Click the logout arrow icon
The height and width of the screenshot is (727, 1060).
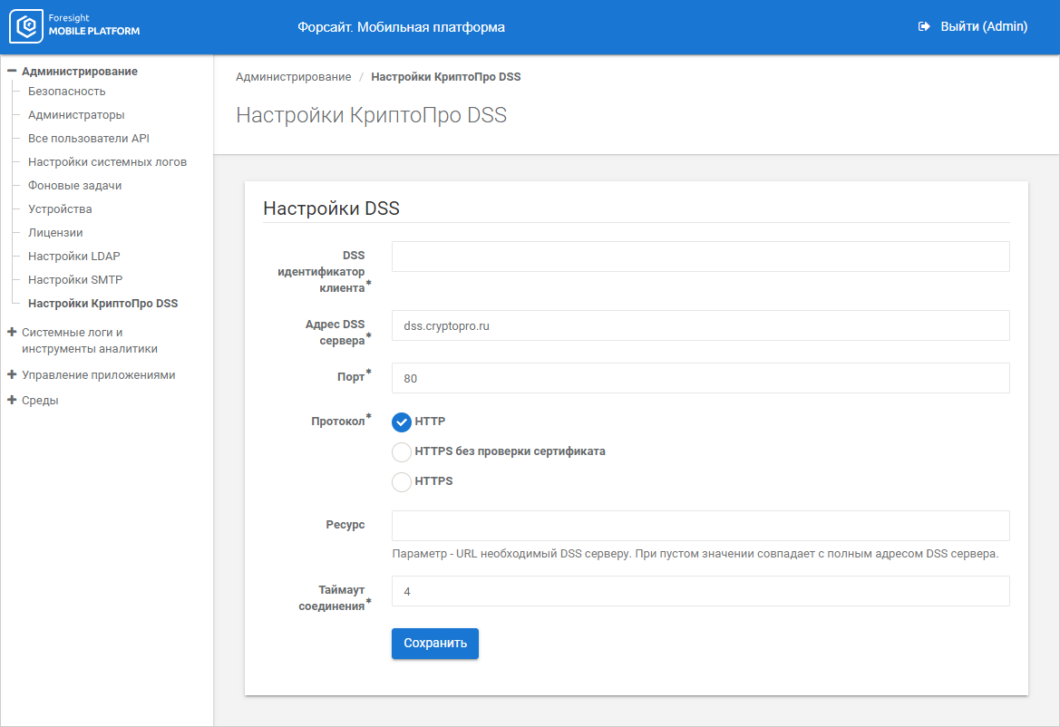[x=924, y=27]
